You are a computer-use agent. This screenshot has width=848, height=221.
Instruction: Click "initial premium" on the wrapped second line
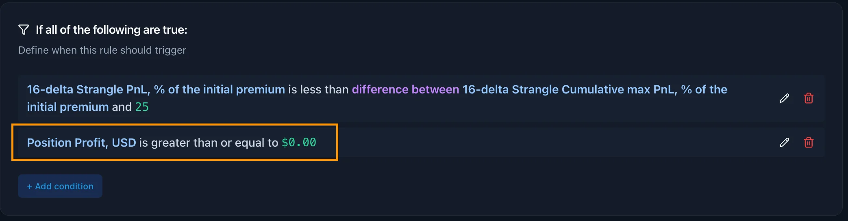(x=68, y=107)
